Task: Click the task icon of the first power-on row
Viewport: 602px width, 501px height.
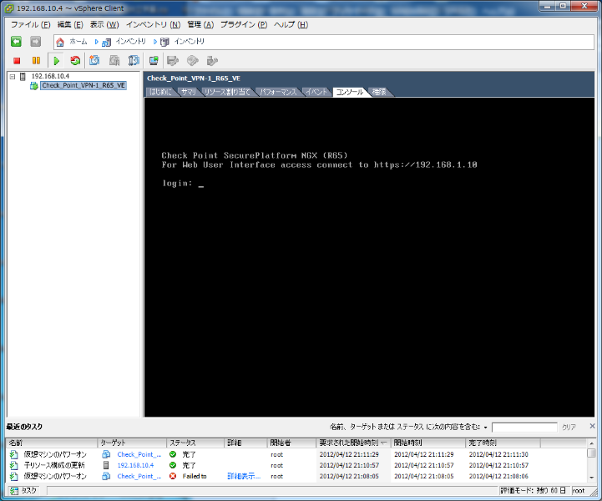Action: (14, 454)
